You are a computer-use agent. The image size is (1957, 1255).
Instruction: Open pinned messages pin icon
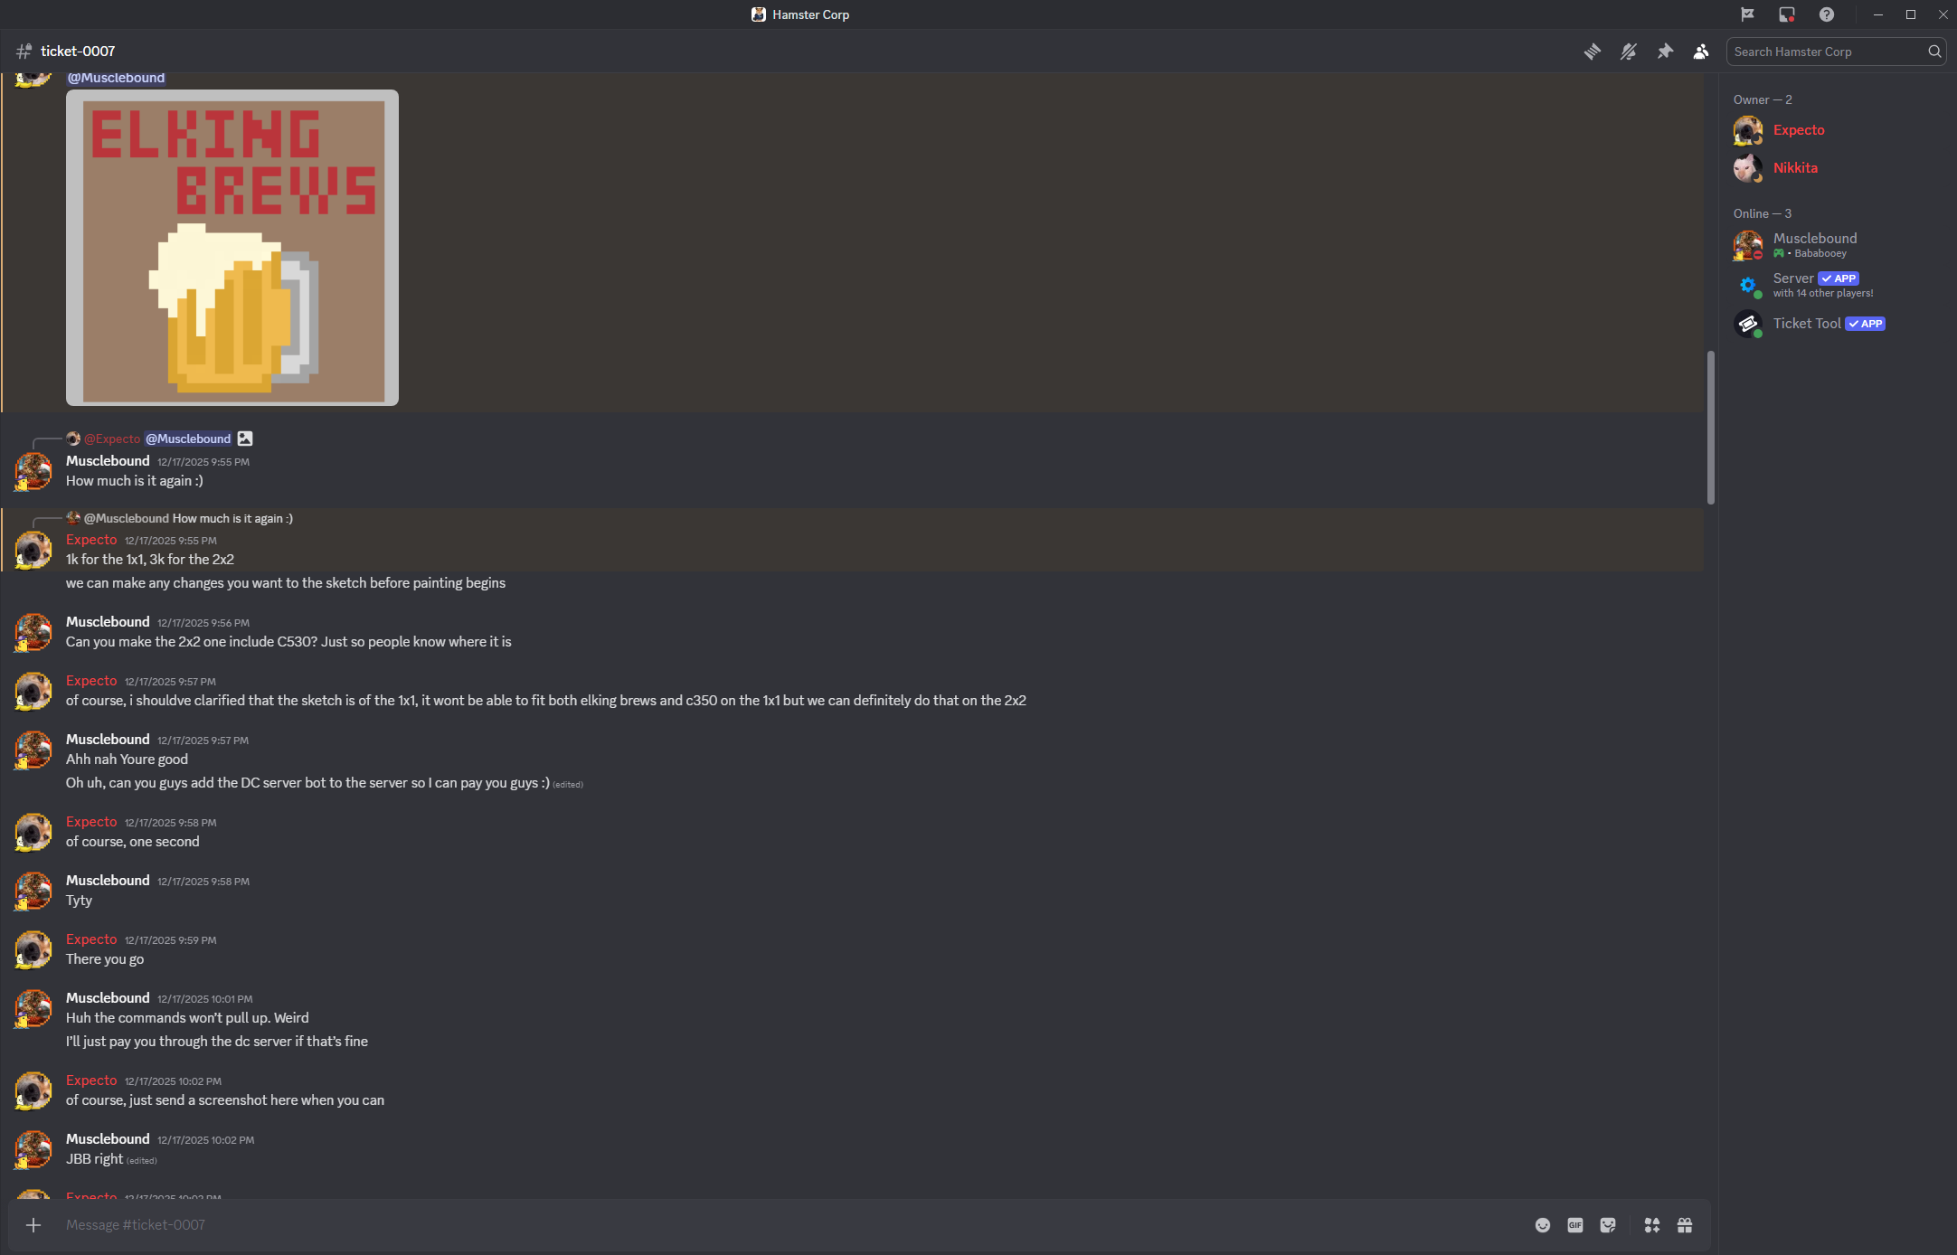[1665, 52]
